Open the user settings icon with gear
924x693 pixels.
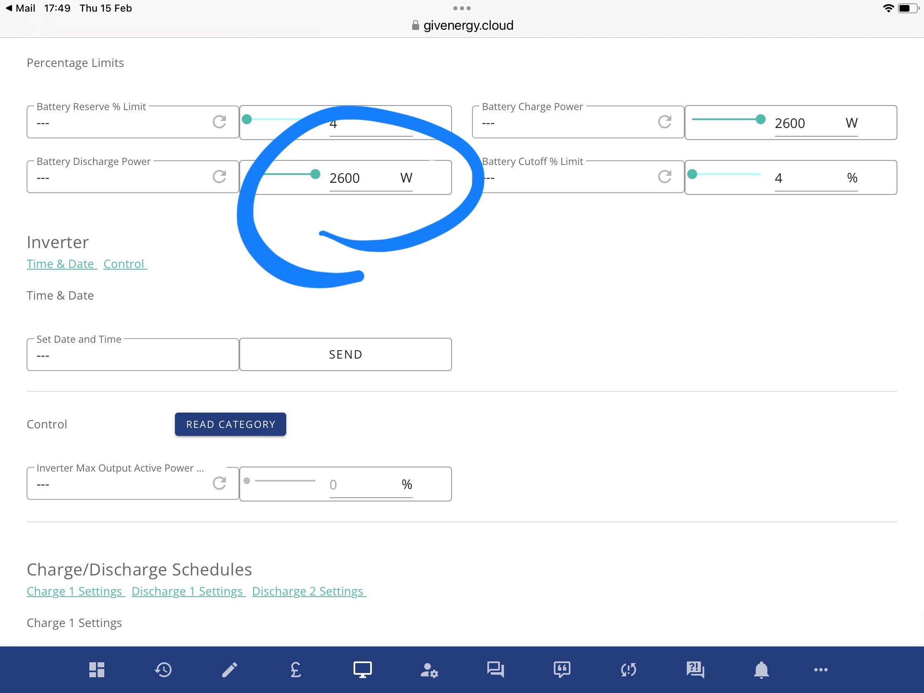(429, 670)
